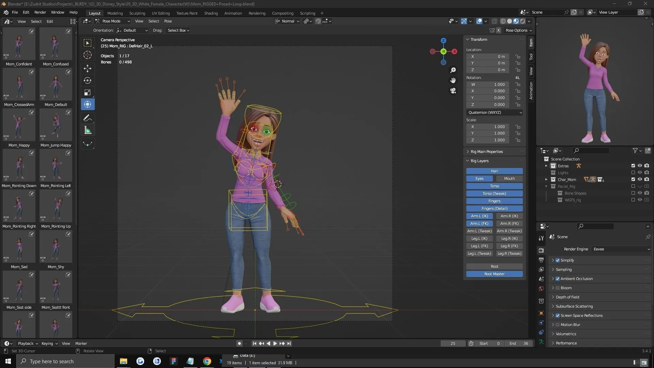Enable the Motion Blur checkbox

coord(558,324)
